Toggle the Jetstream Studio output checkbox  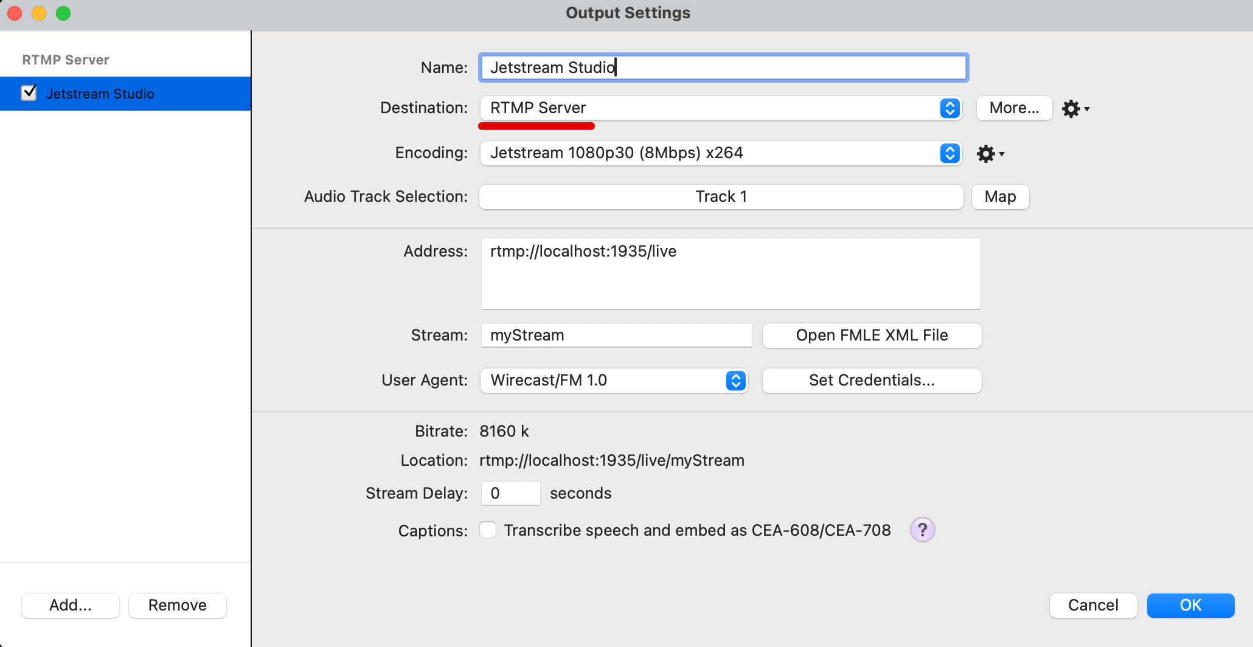29,93
